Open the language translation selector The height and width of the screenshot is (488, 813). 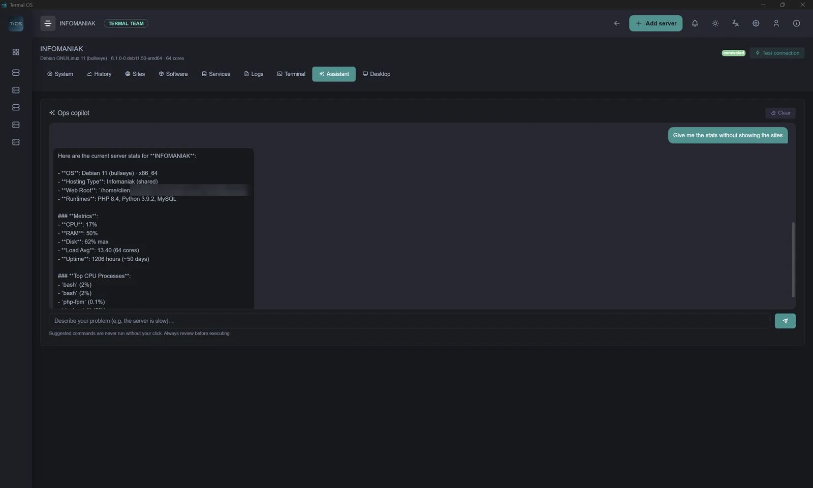point(735,23)
